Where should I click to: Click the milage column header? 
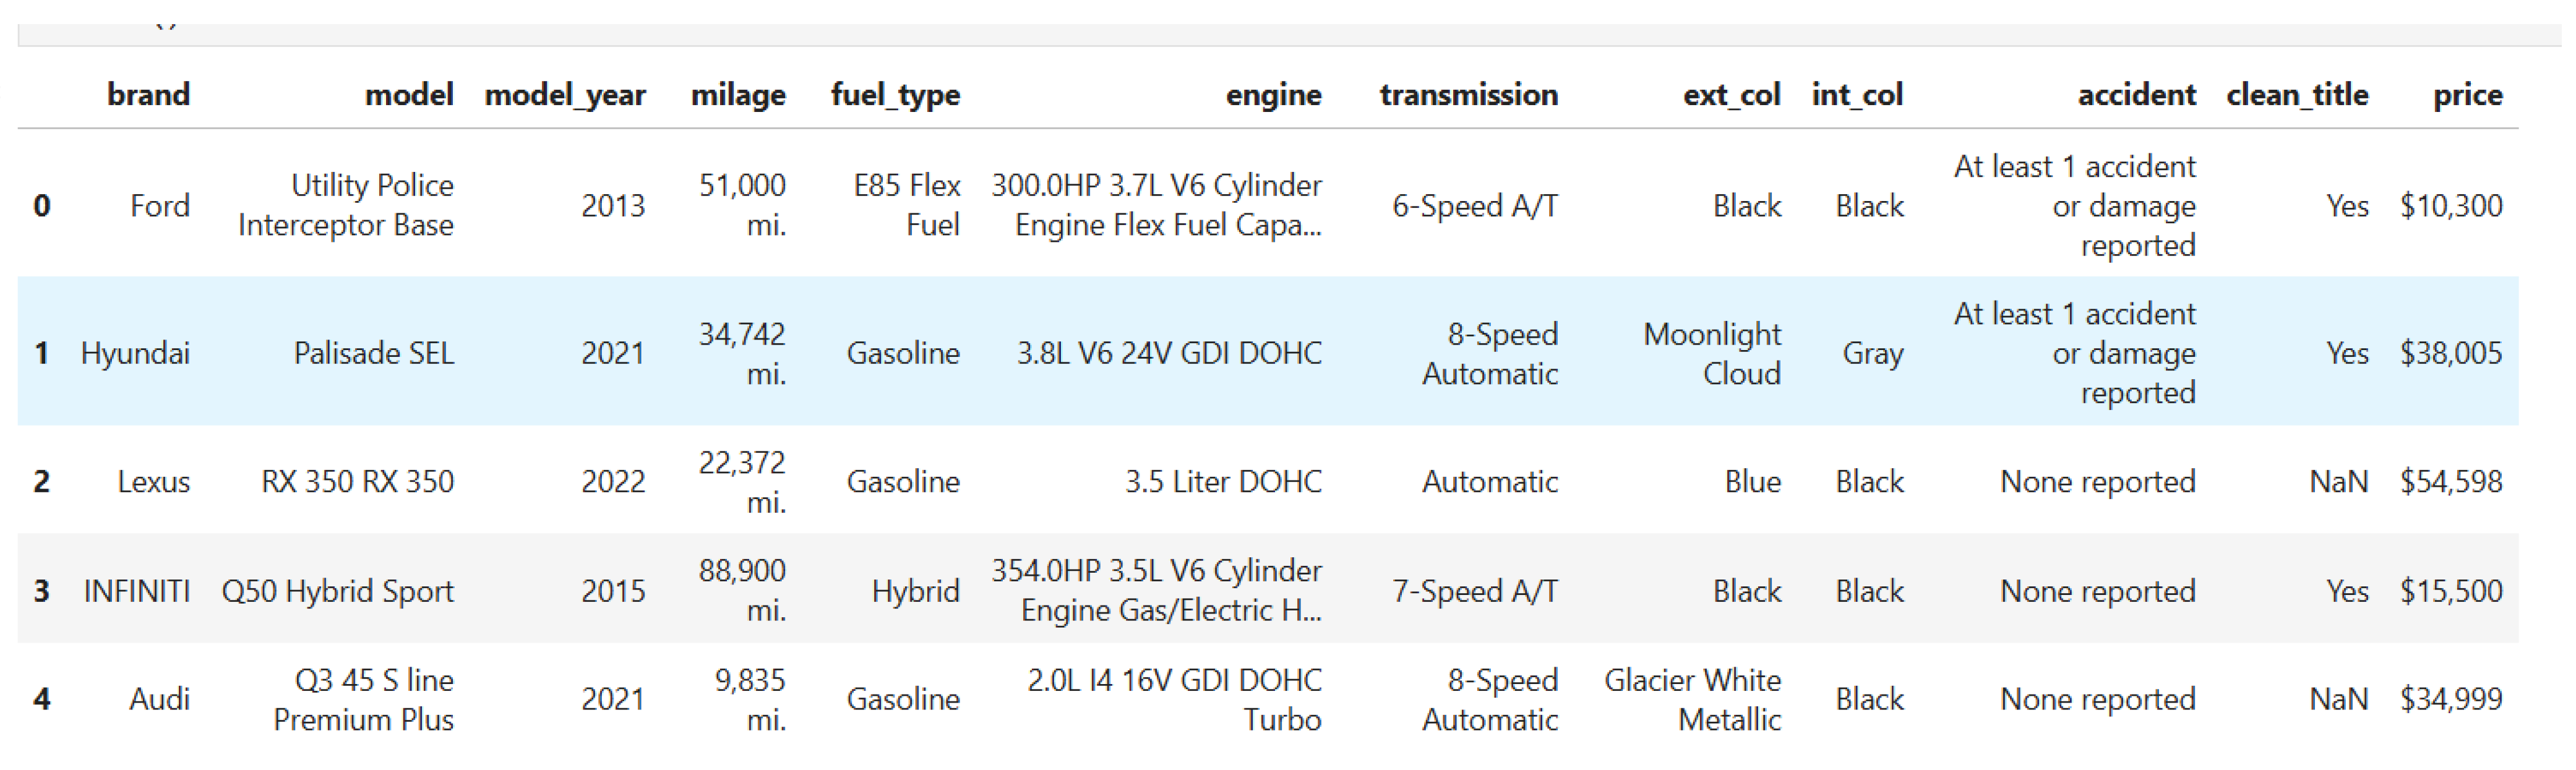coord(738,95)
